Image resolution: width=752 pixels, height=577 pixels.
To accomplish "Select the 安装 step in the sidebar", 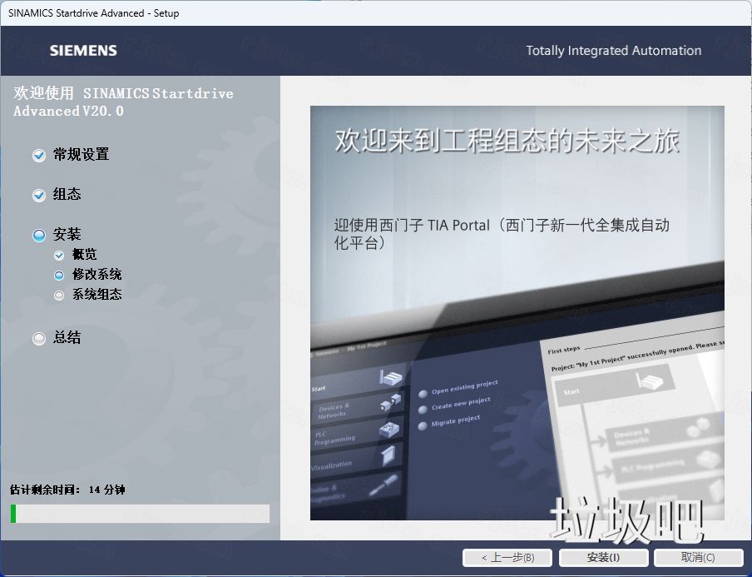I will point(37,234).
